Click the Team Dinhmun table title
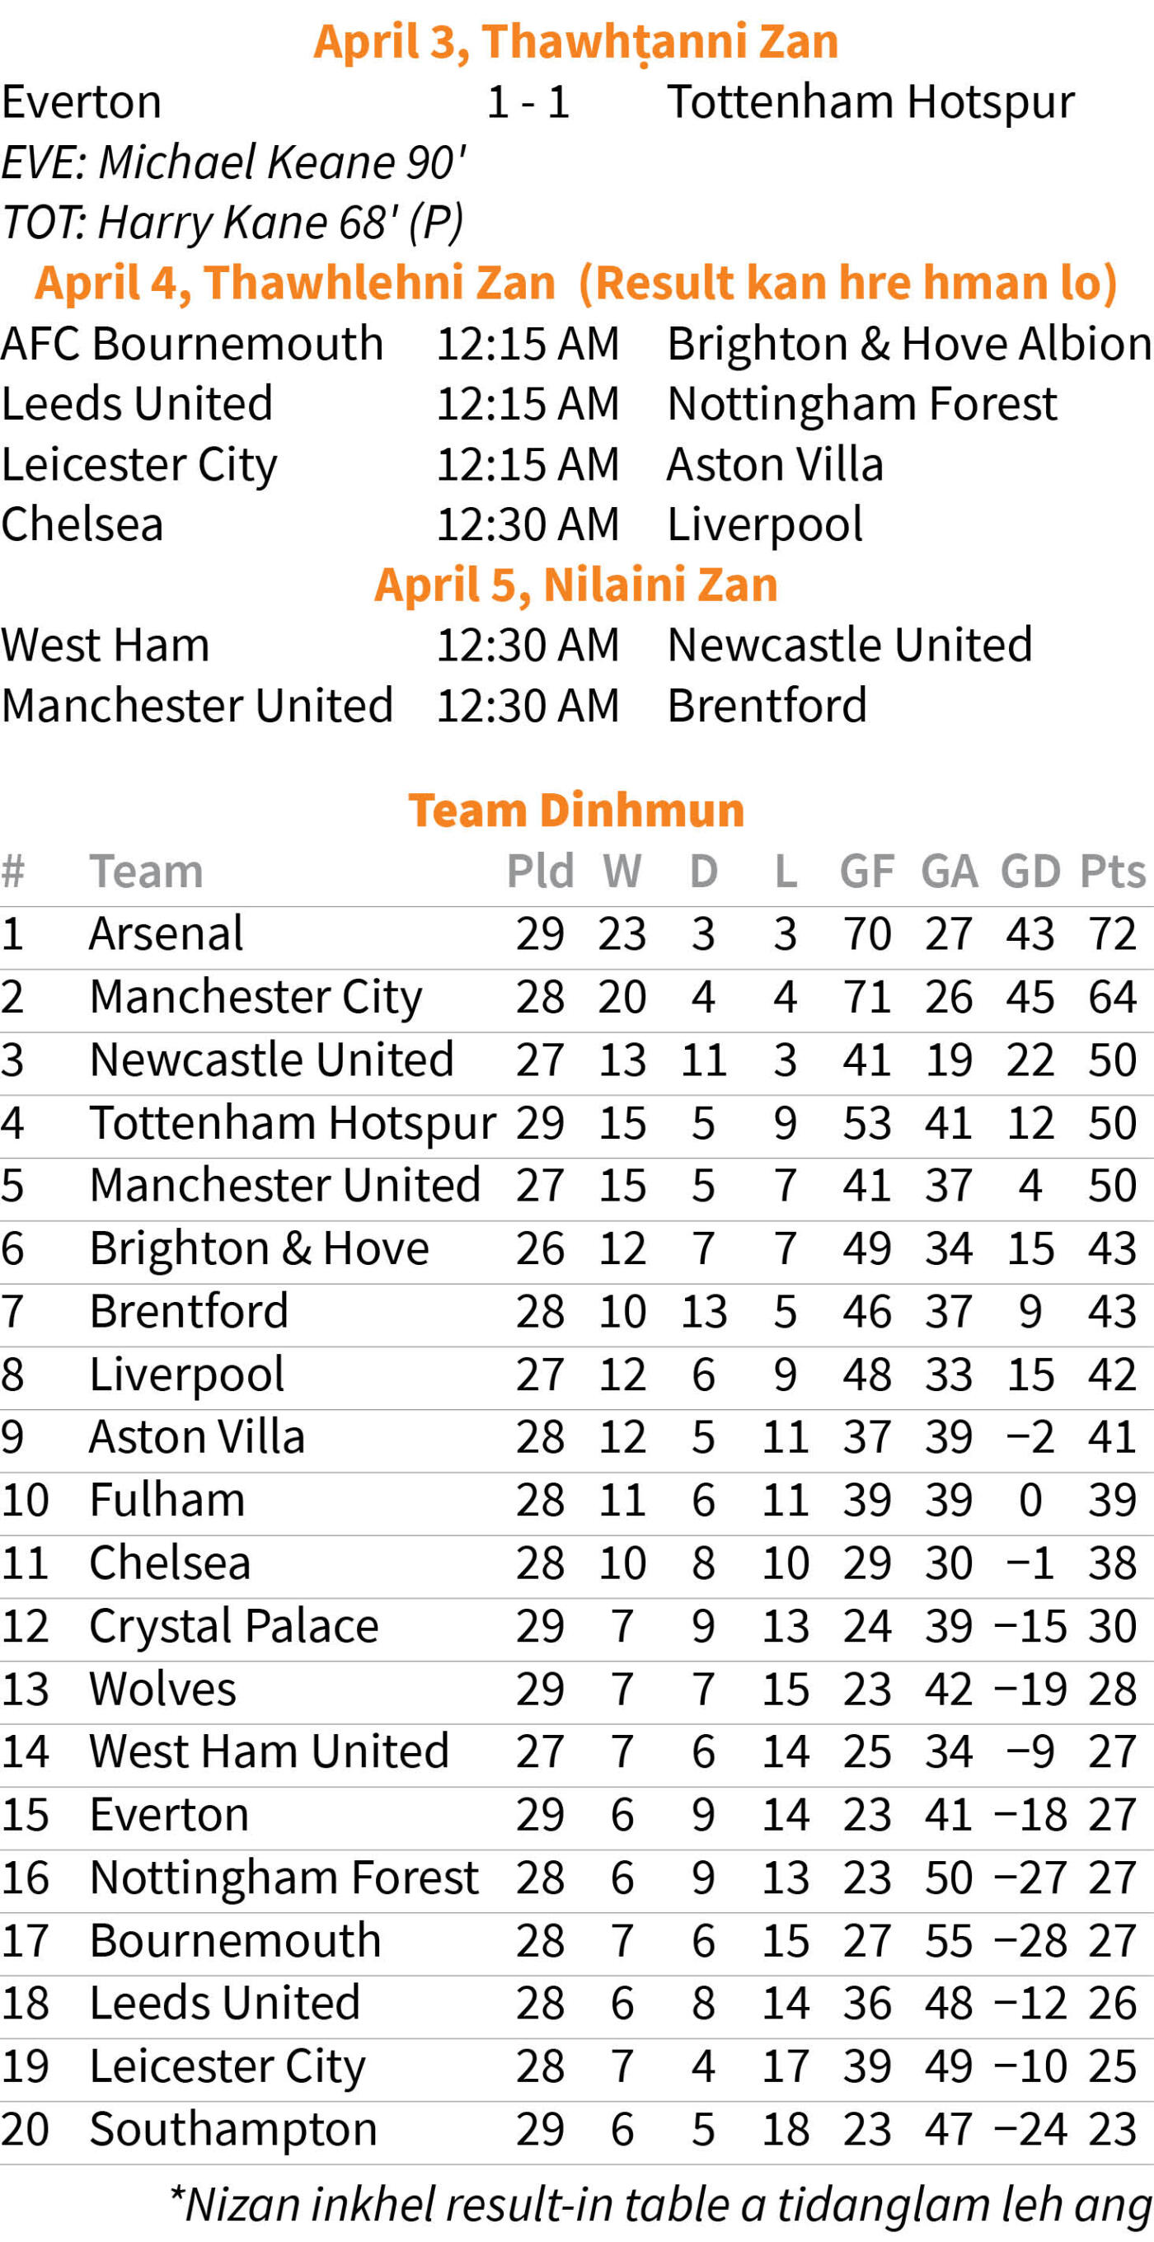This screenshot has height=2242, width=1154. click(x=576, y=811)
